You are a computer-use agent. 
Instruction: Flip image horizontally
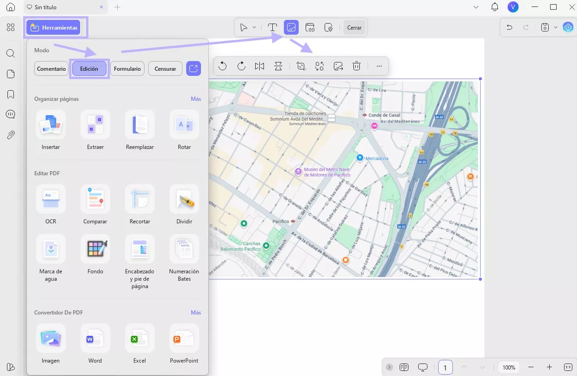point(259,66)
